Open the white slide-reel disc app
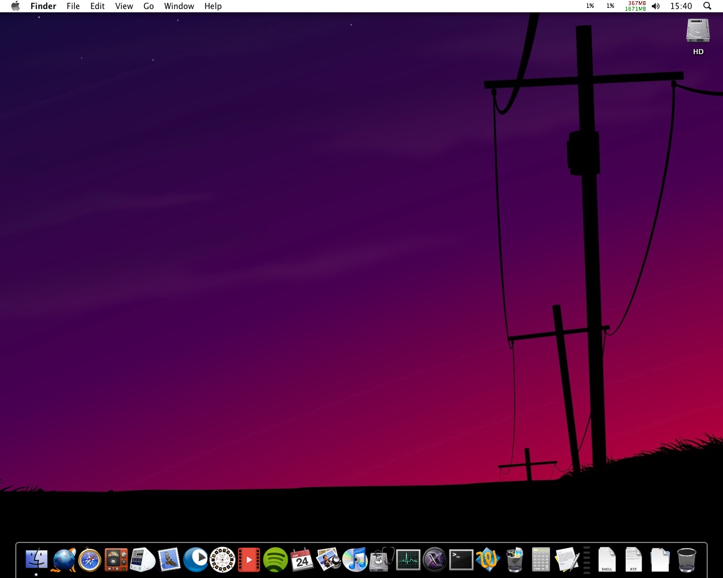Screen dimensions: 723x578 pyautogui.click(x=223, y=560)
